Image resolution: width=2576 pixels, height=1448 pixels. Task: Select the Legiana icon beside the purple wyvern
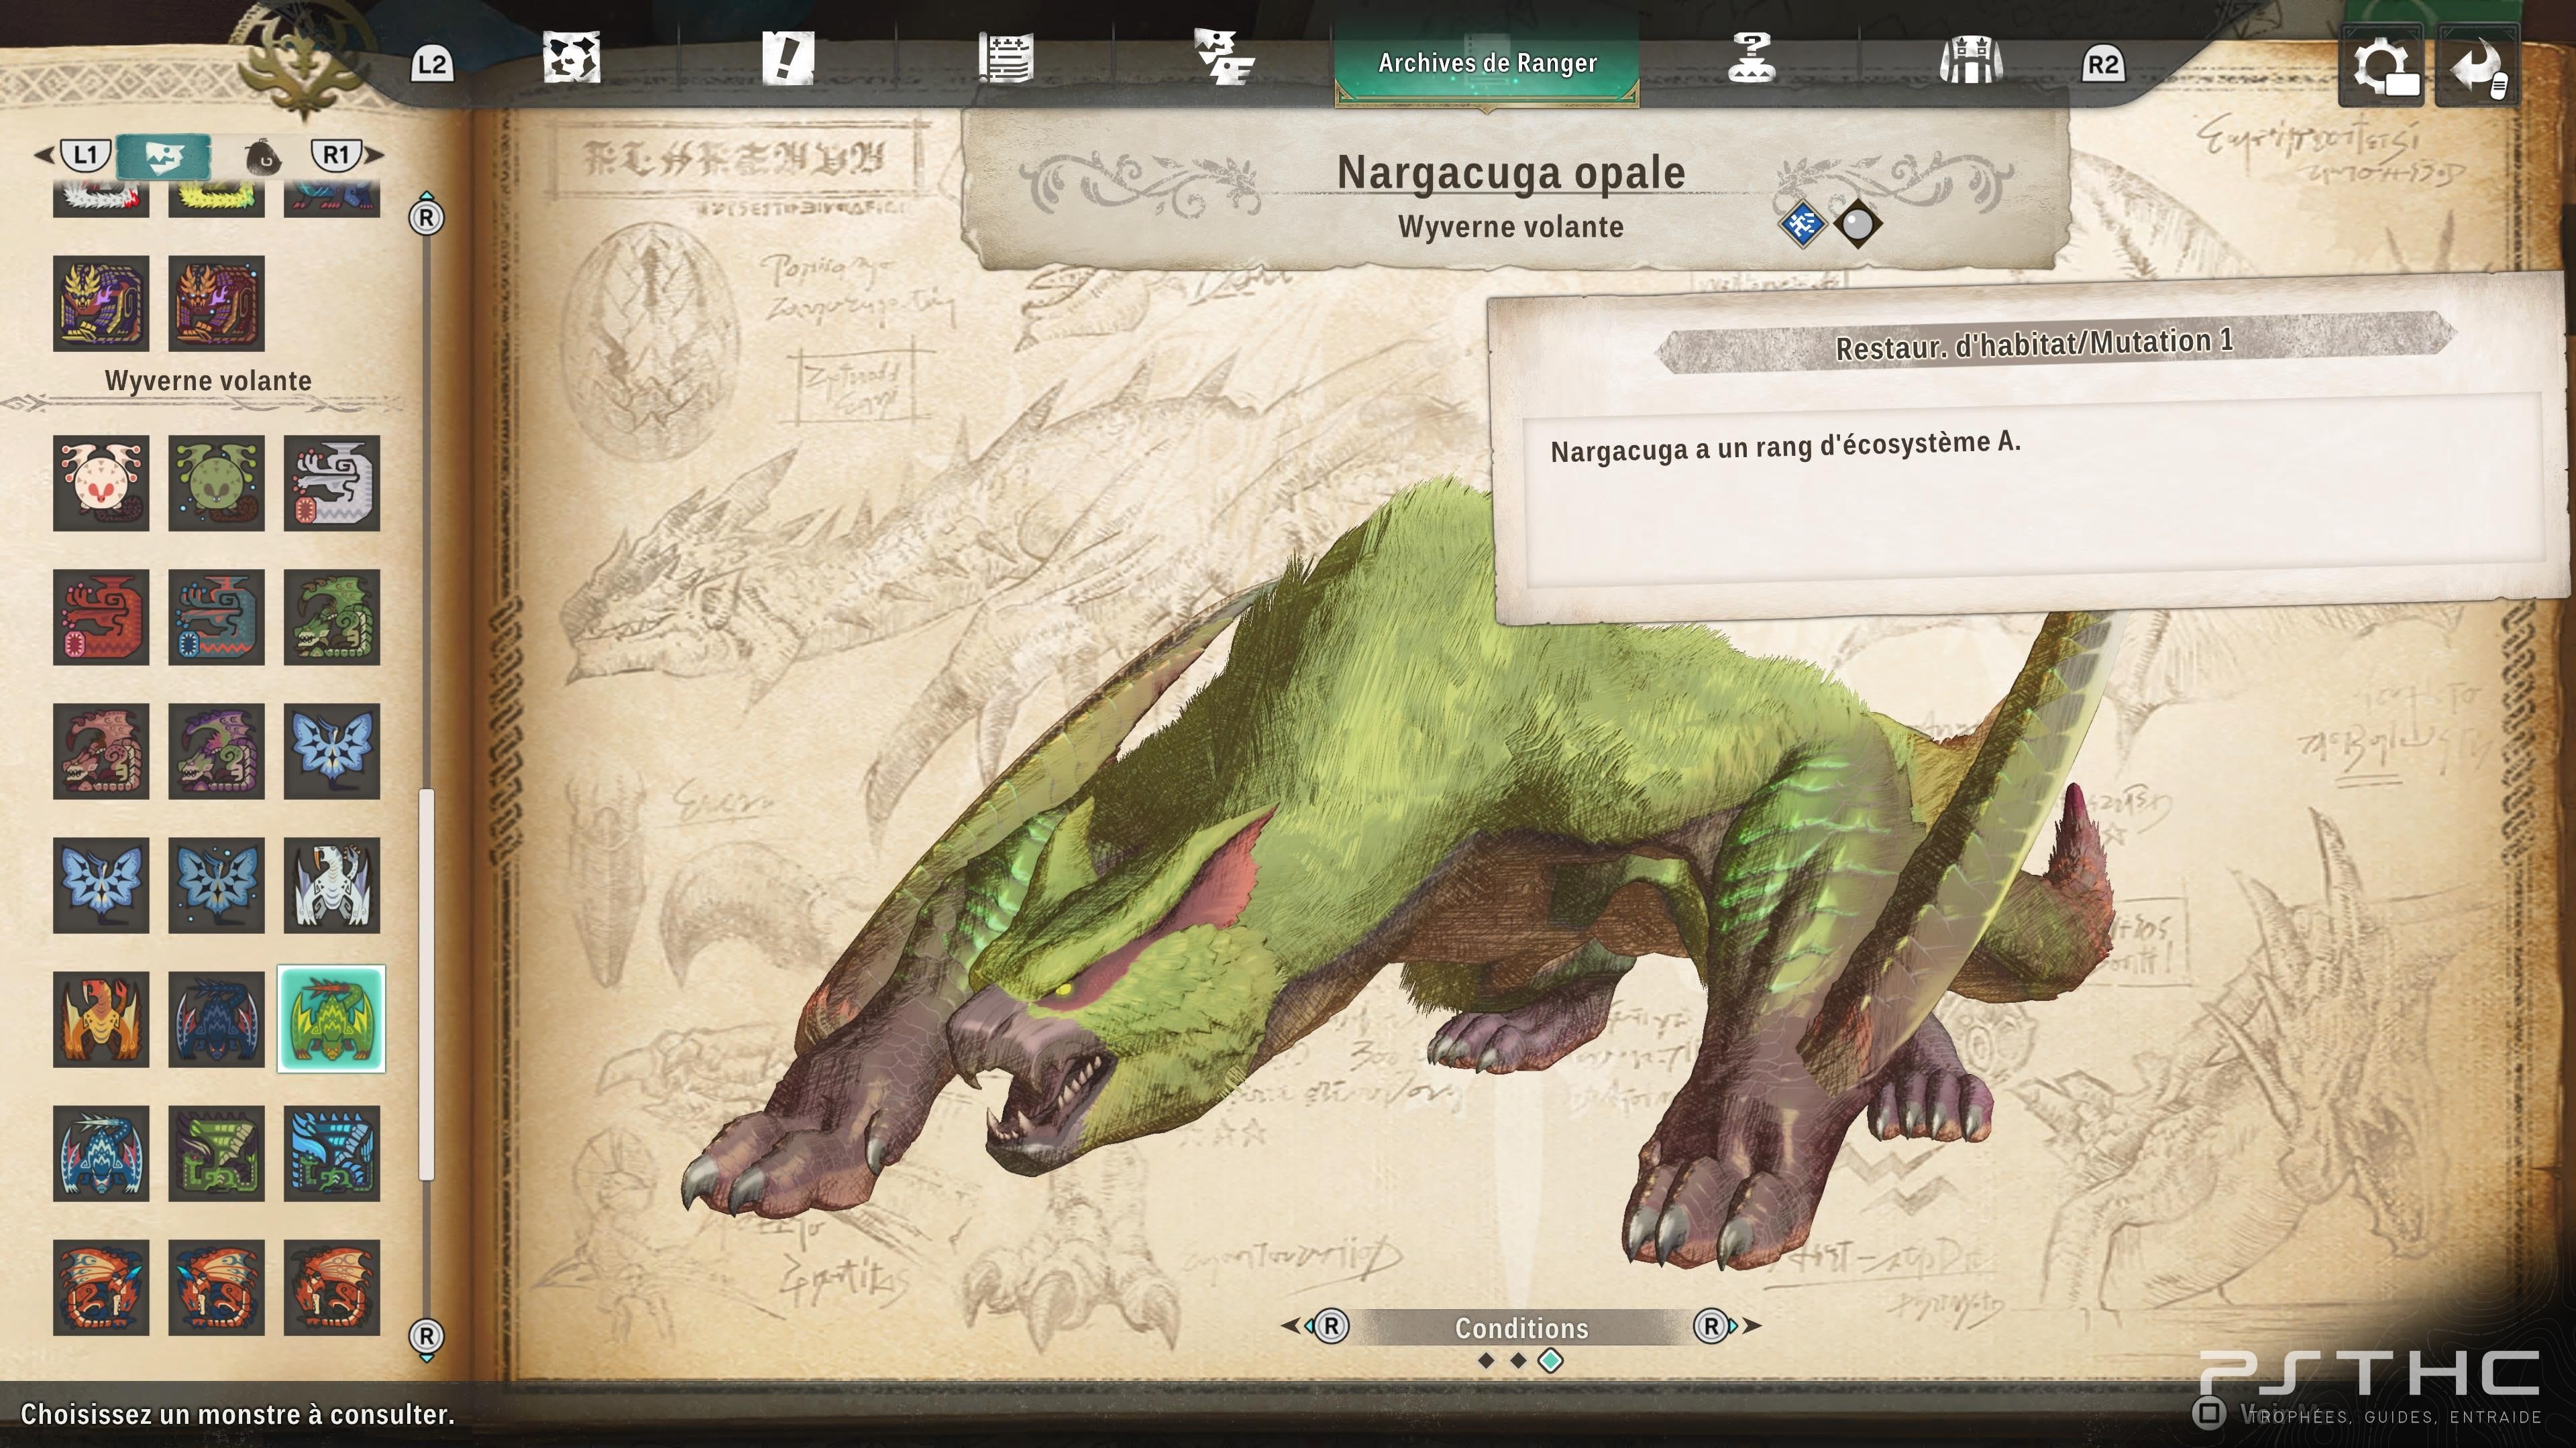(332, 751)
